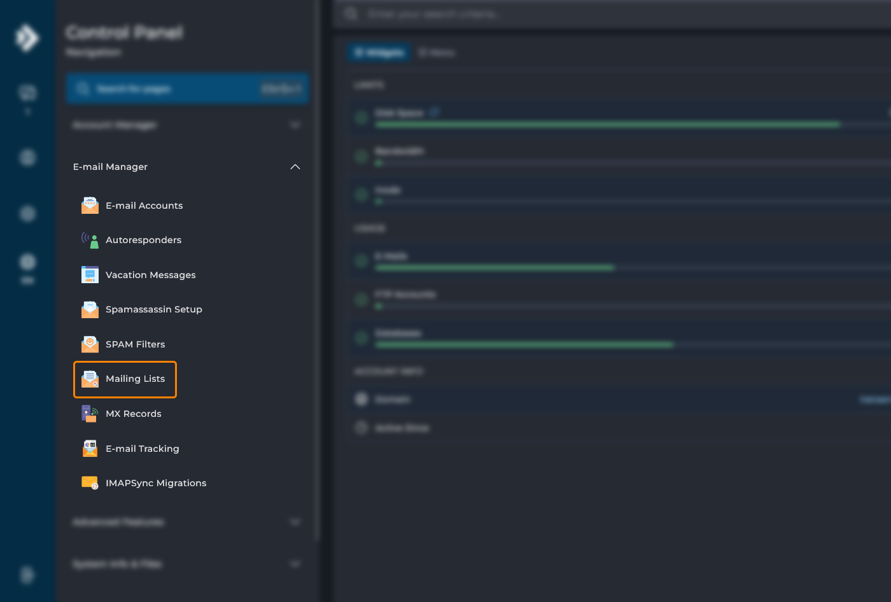Viewport: 891px width, 602px height.
Task: Open MX Records using its icon
Action: coord(90,414)
